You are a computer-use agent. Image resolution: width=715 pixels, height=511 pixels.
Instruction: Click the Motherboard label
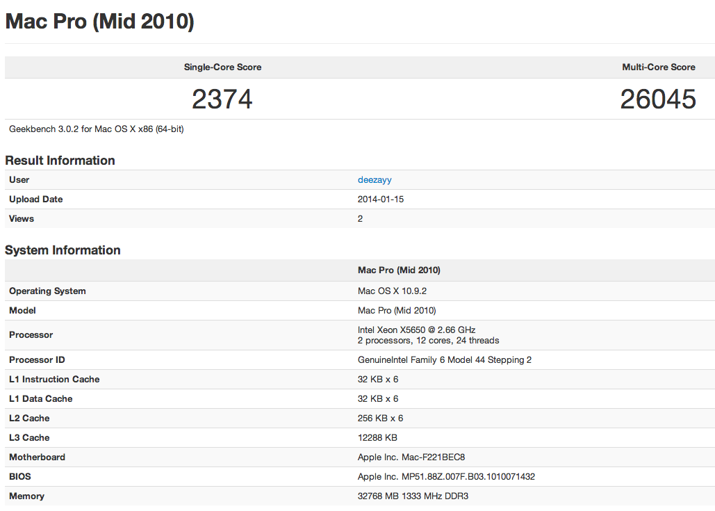[x=37, y=457]
